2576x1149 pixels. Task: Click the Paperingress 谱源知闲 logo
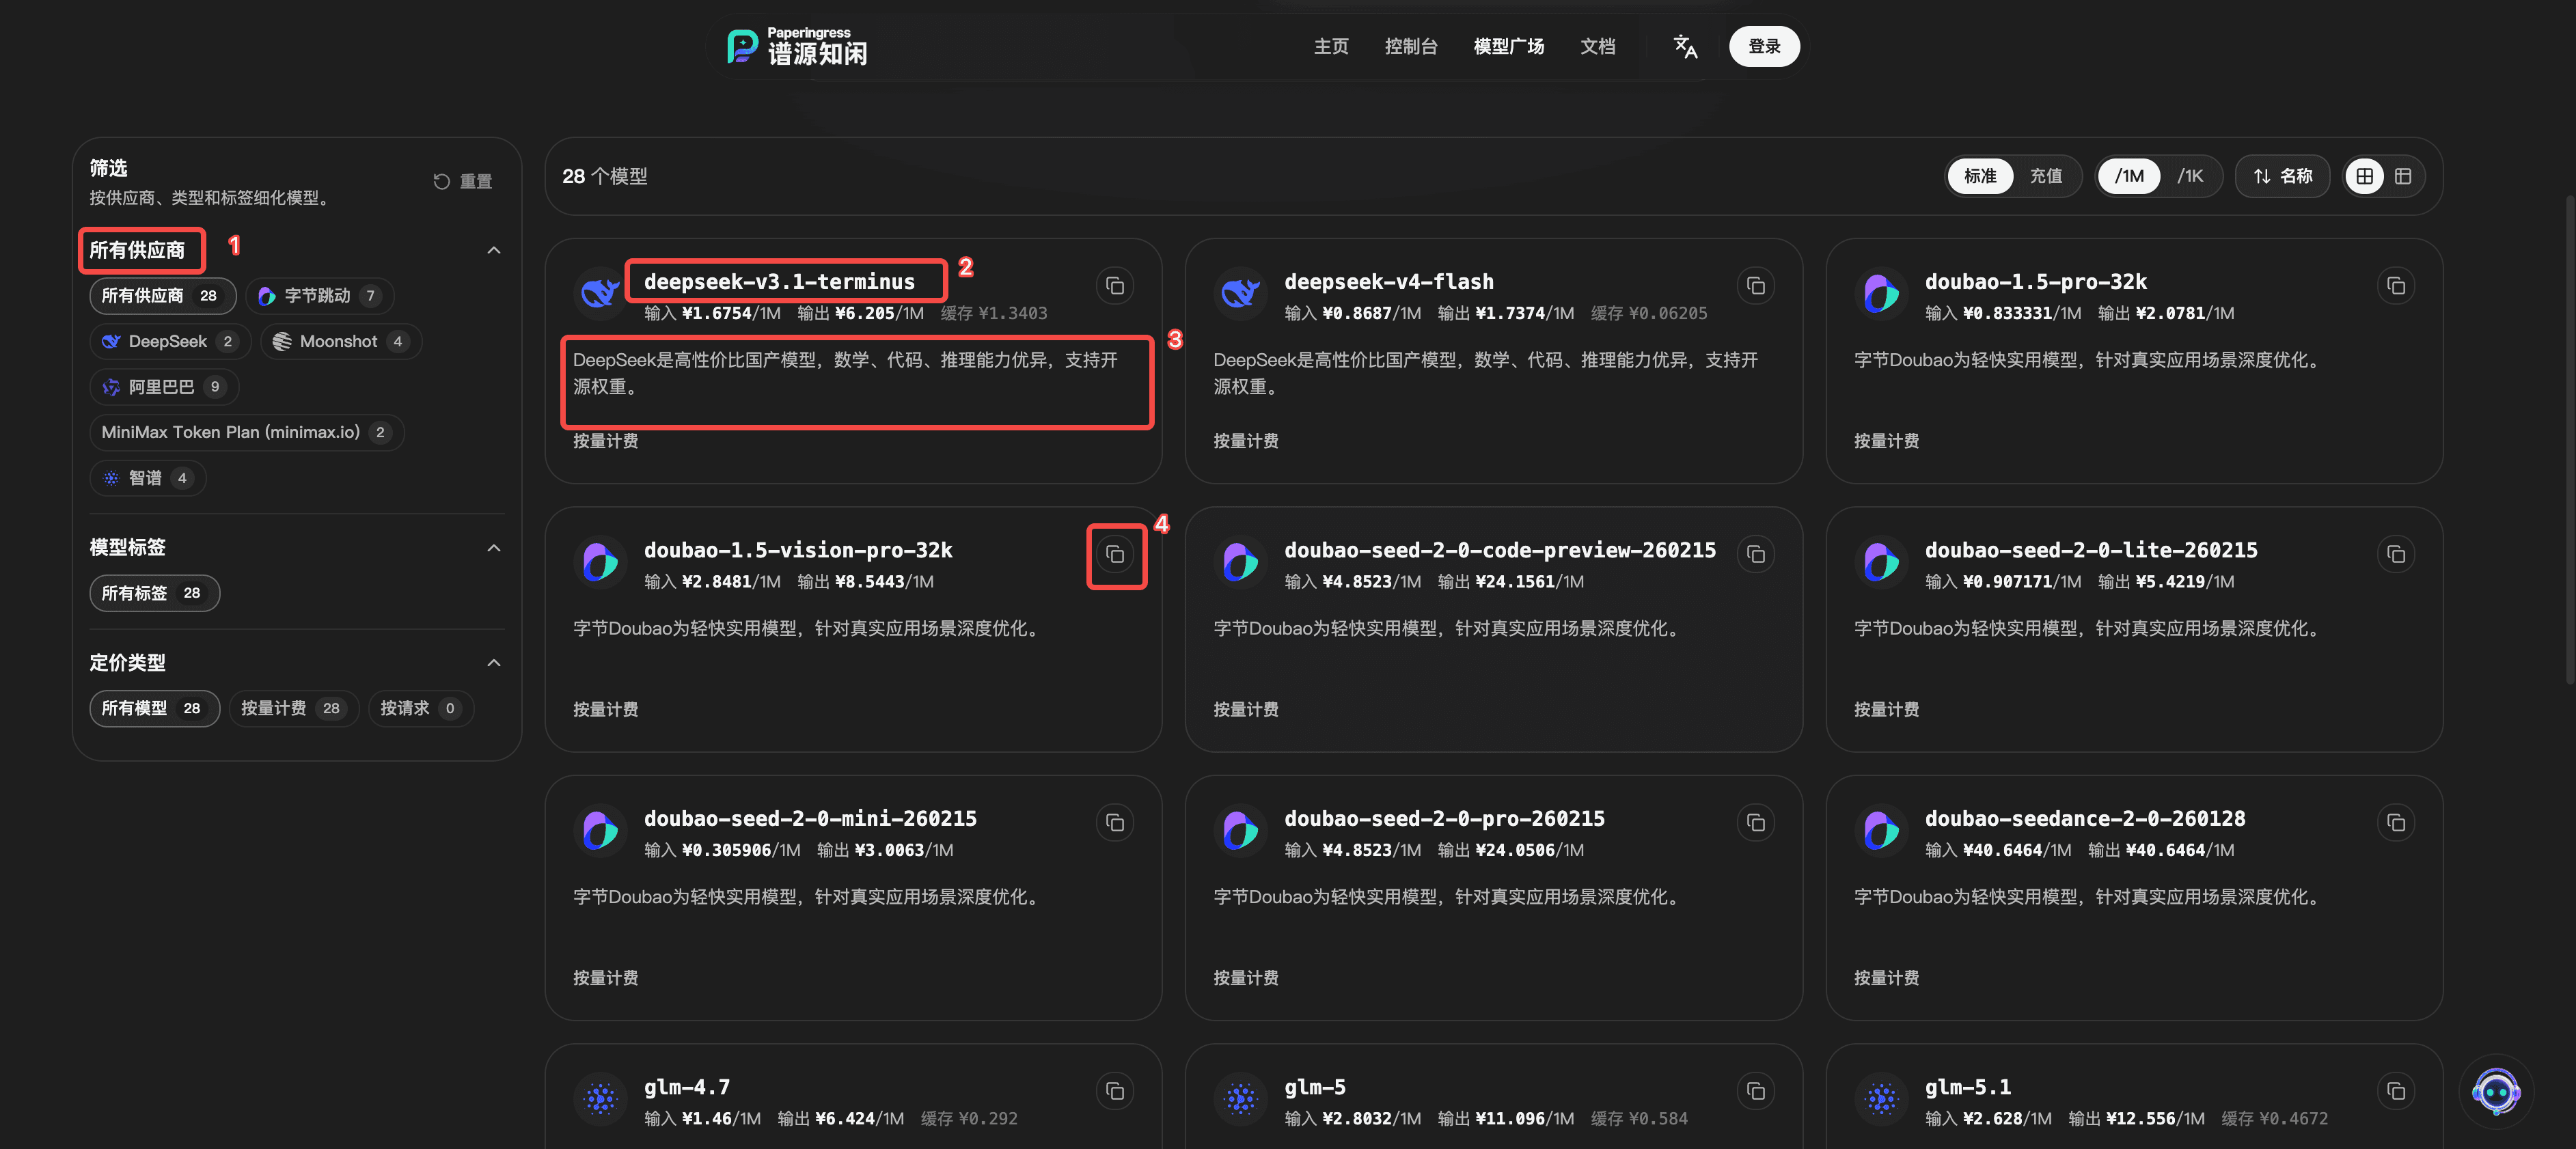[797, 46]
